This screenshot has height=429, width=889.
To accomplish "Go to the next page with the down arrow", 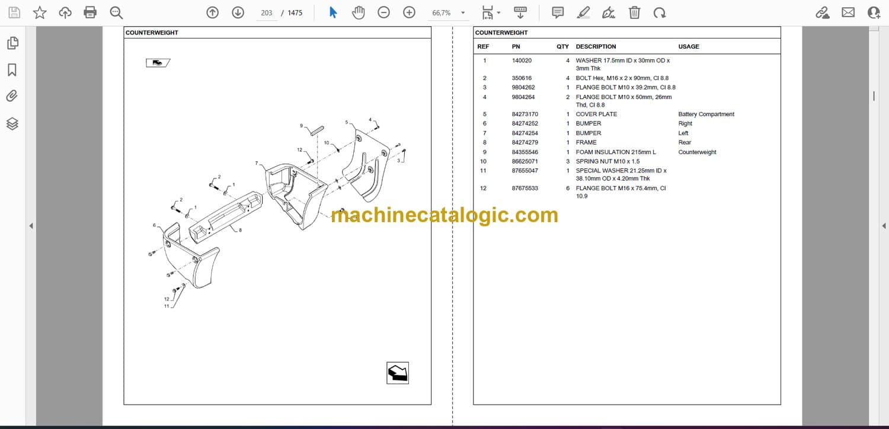I will coord(238,12).
